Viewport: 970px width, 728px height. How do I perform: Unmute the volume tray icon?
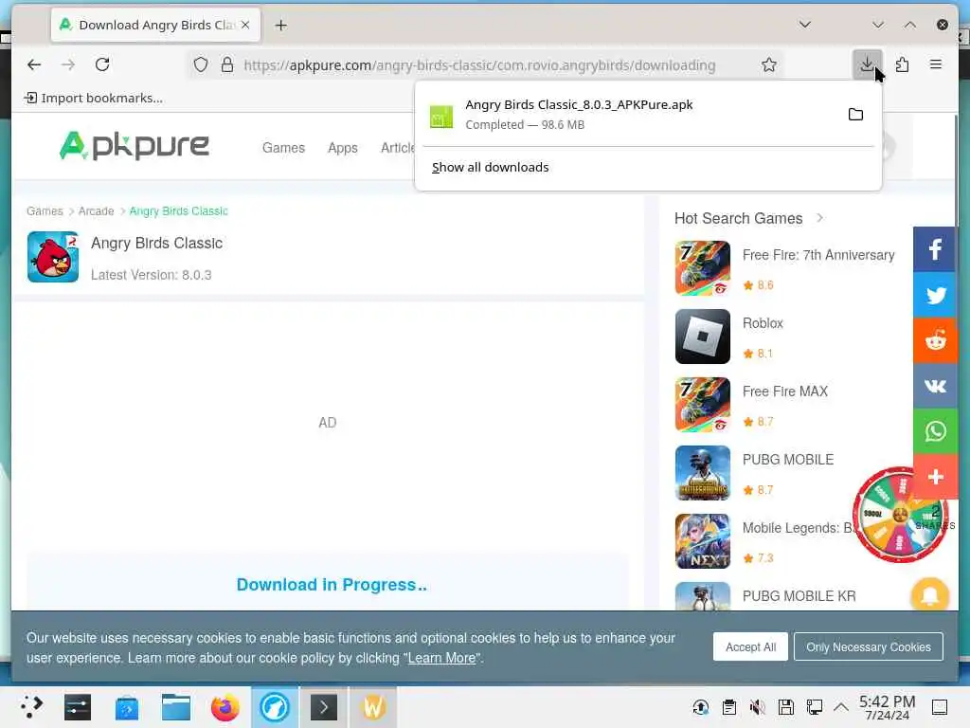coord(757,707)
